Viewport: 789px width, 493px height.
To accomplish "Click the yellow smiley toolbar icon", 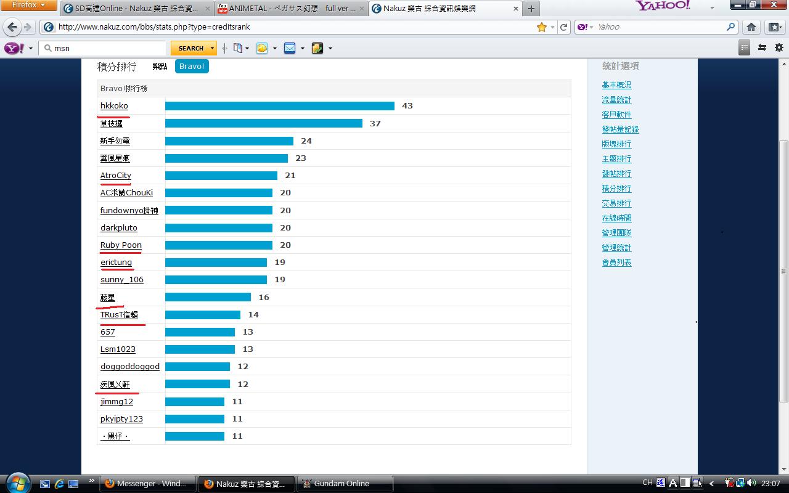I will coord(262,48).
